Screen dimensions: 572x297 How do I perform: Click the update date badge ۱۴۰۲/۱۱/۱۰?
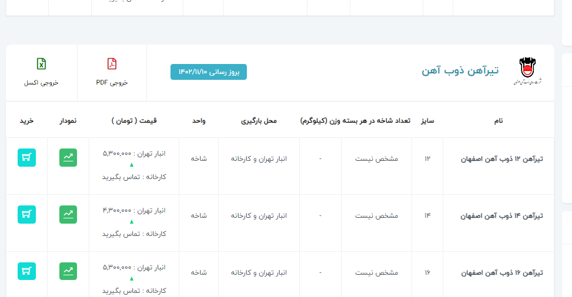209,72
